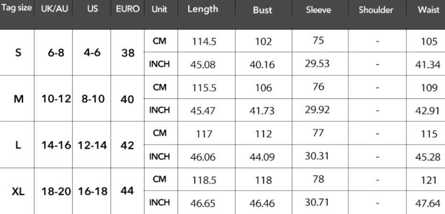Image resolution: width=445 pixels, height=214 pixels.
Task: Select the 105 waist value
Action: click(428, 42)
